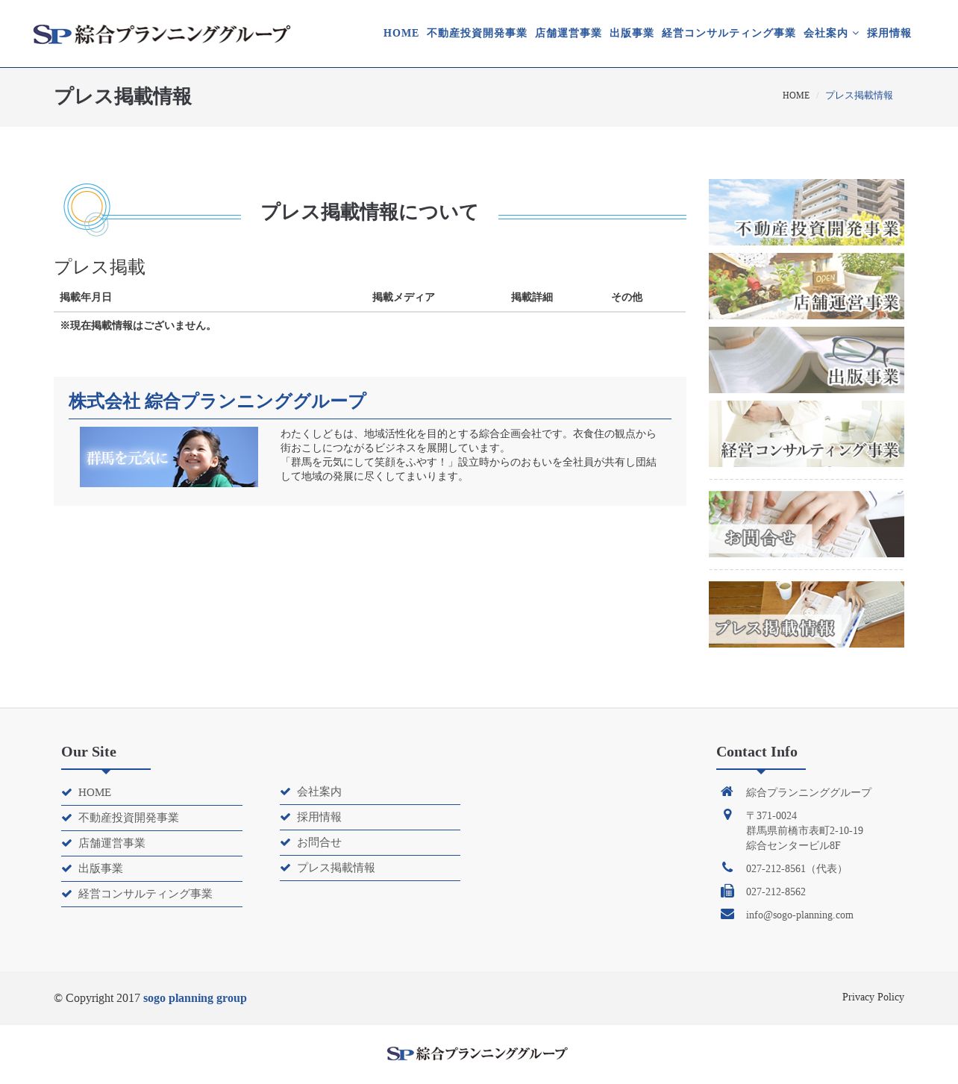Image resolution: width=958 pixels, height=1084 pixels.
Task: Click the phone handset icon
Action: point(727,867)
